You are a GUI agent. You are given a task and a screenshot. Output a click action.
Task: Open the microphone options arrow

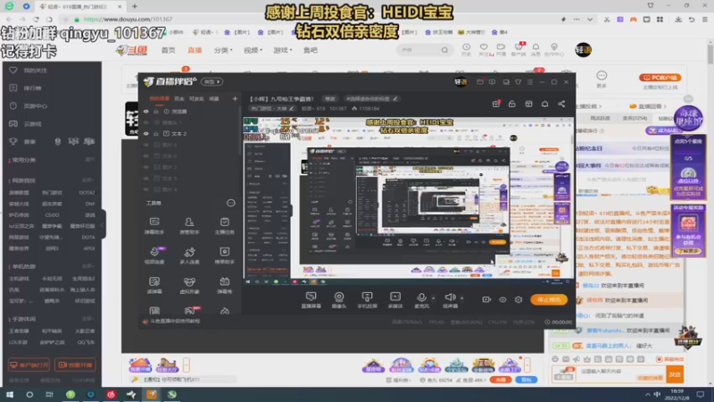(433, 298)
